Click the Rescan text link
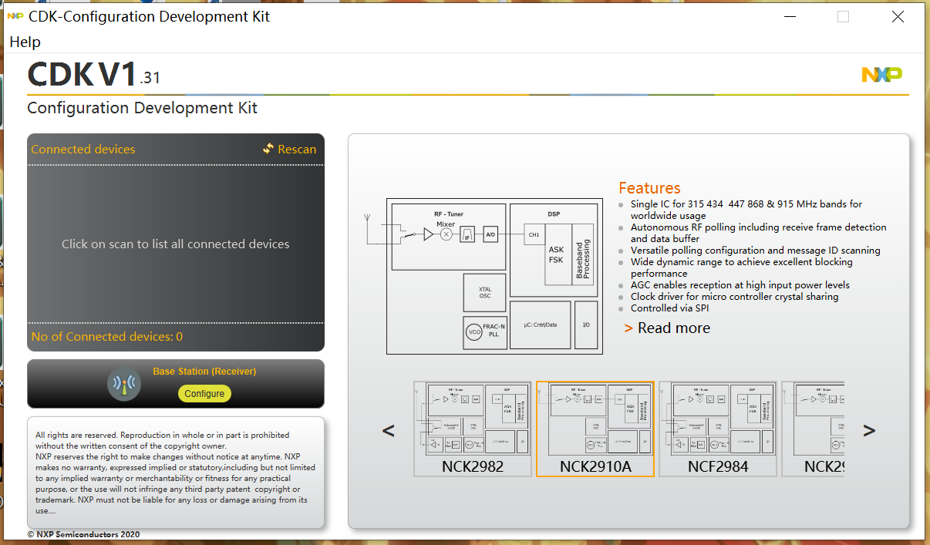Viewport: 930px width, 545px height. coord(297,150)
